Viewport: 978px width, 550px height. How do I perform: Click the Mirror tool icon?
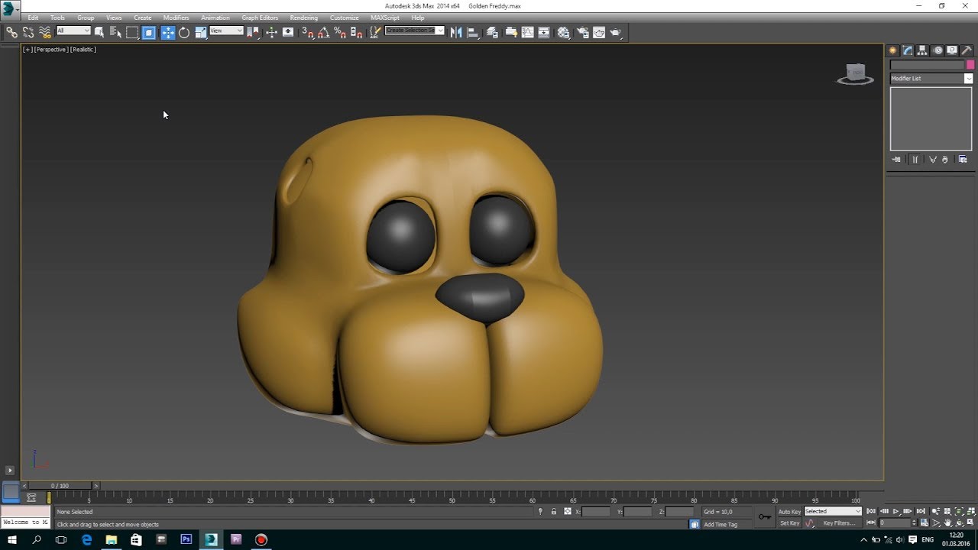(x=456, y=32)
